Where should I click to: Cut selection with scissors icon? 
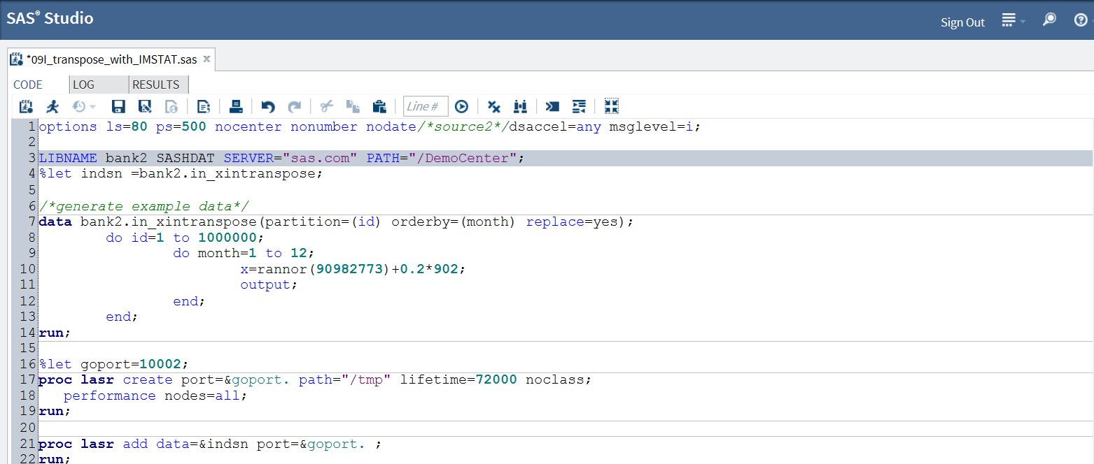(x=326, y=106)
